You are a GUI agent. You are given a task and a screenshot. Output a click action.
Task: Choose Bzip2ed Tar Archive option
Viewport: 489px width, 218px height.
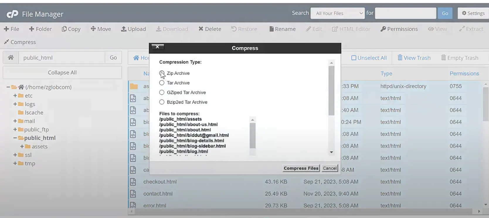coord(162,102)
